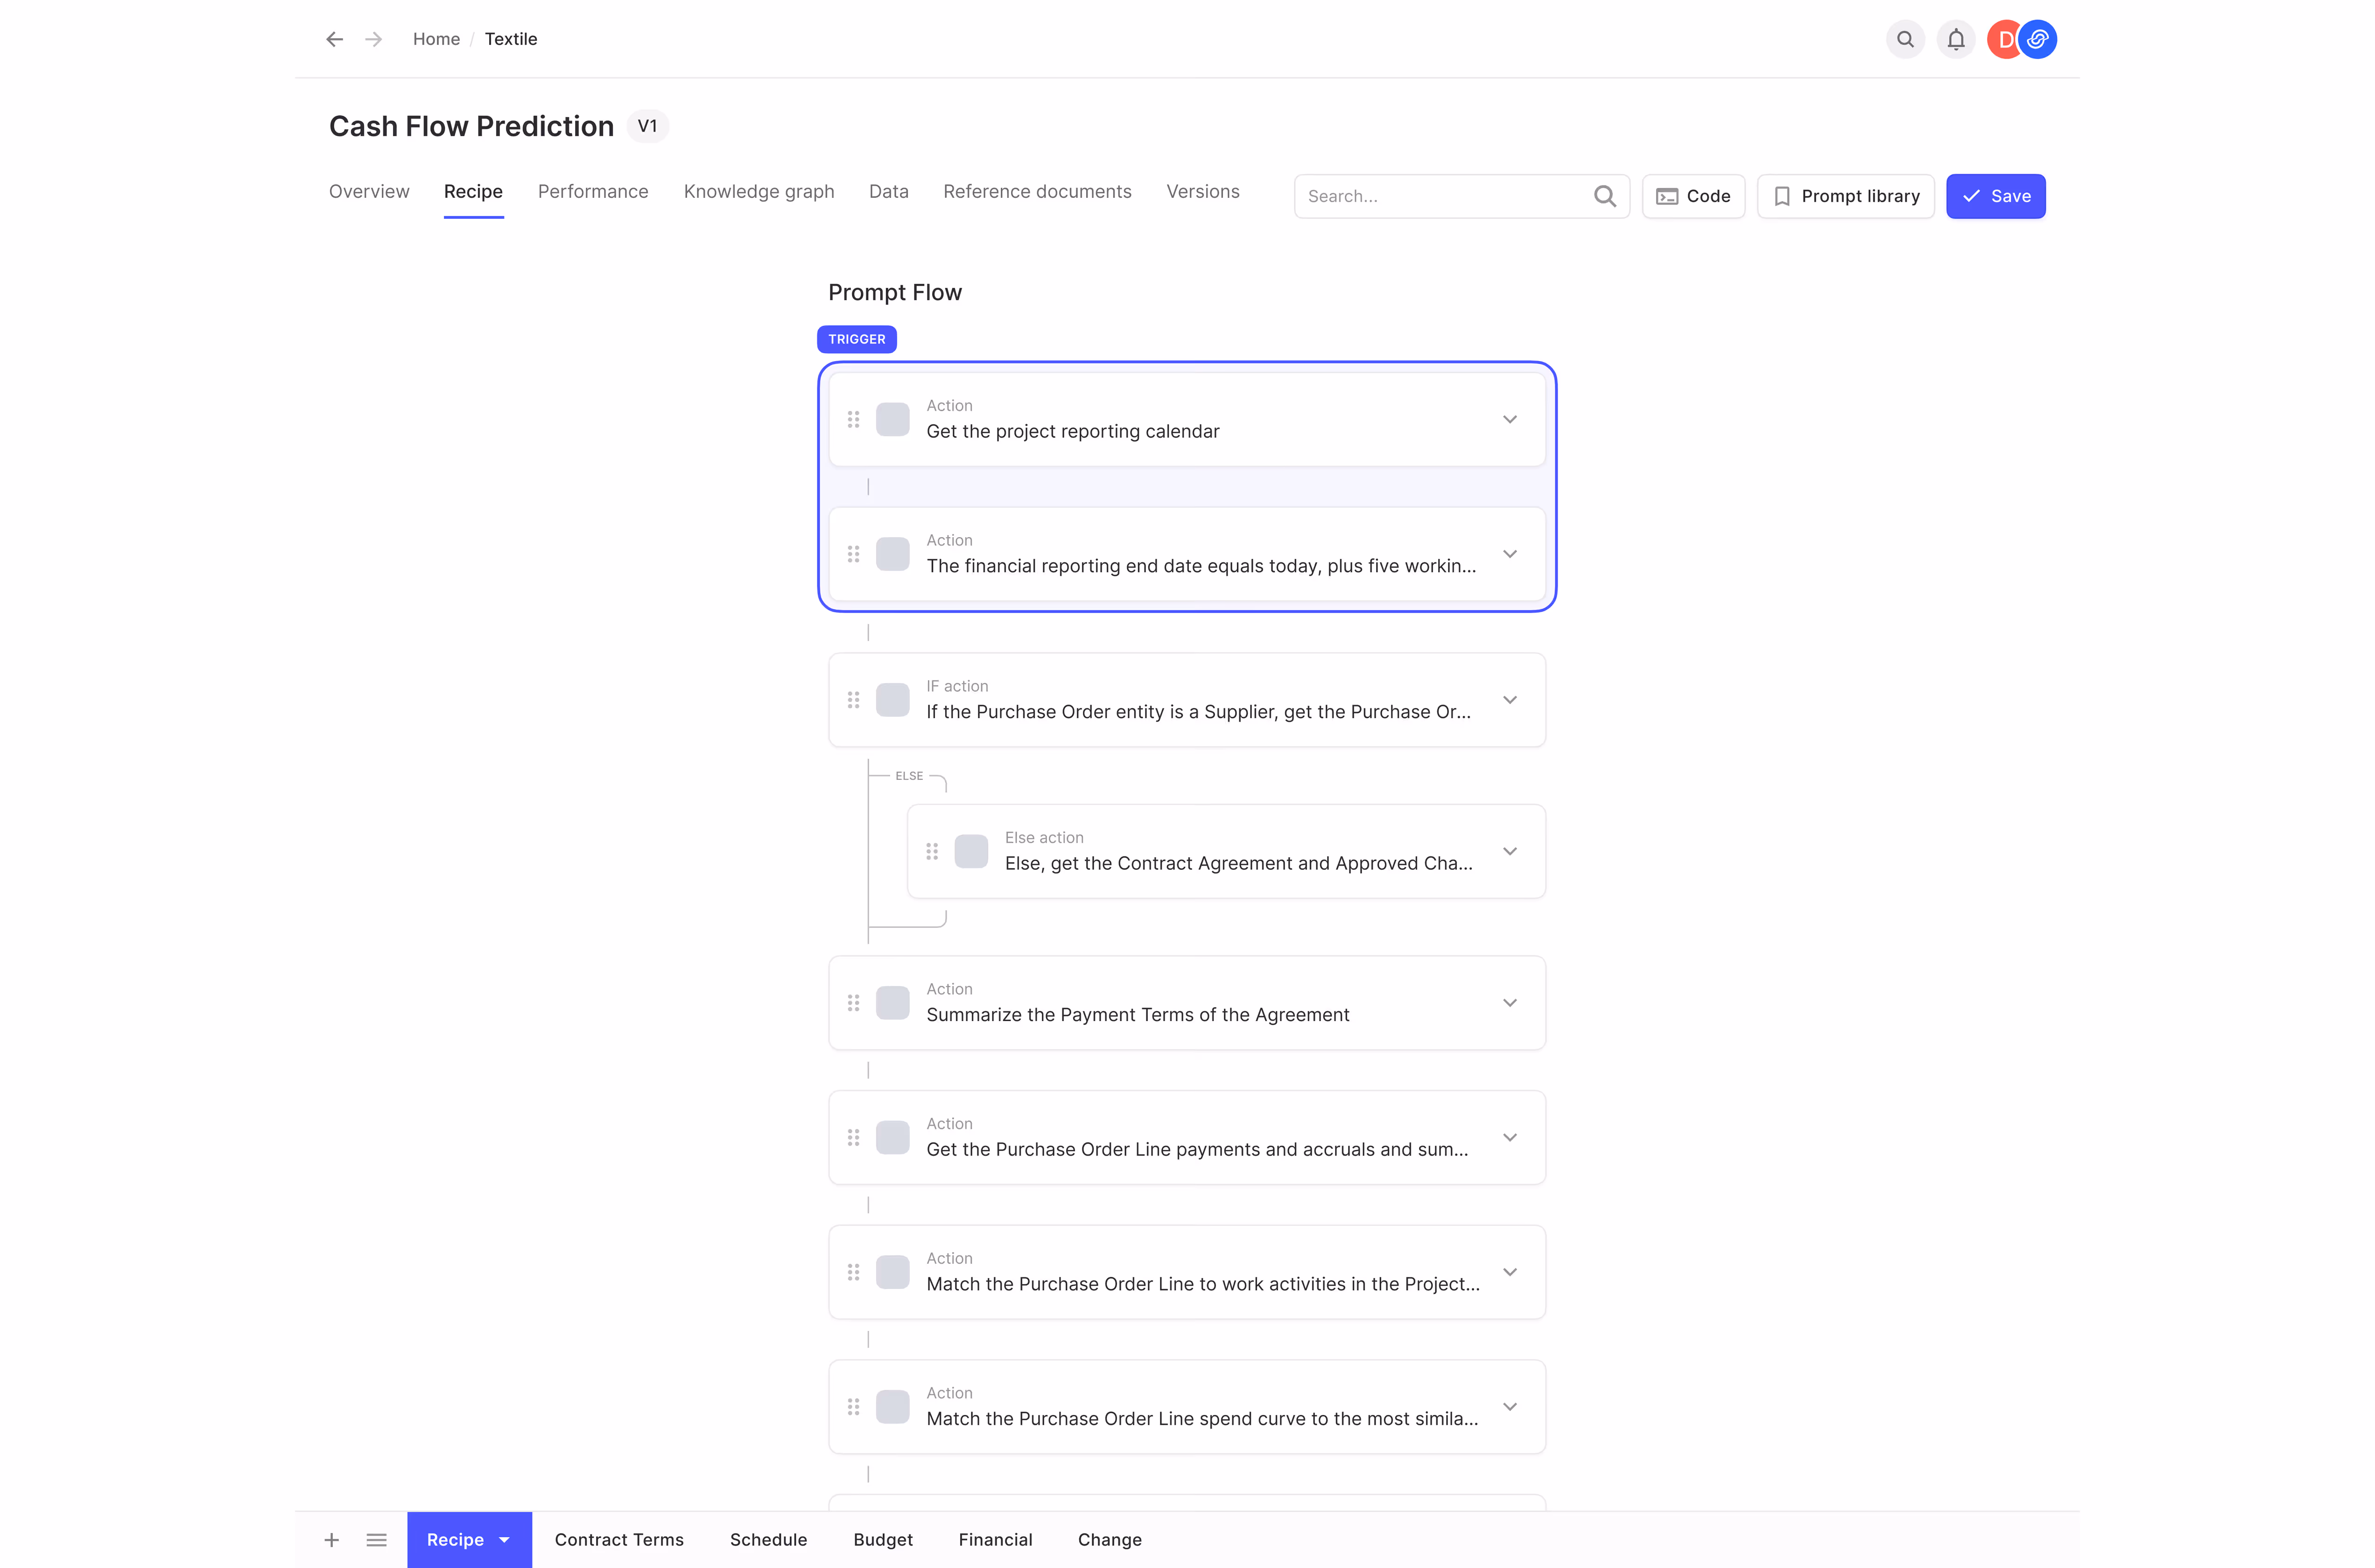The width and height of the screenshot is (2375, 1568).
Task: Click the back navigation arrow
Action: click(x=334, y=39)
